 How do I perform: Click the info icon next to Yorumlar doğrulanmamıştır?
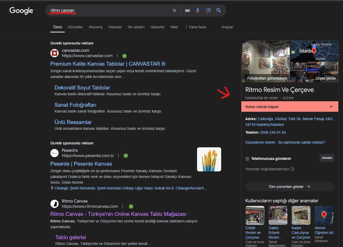pyautogui.click(x=292, y=169)
